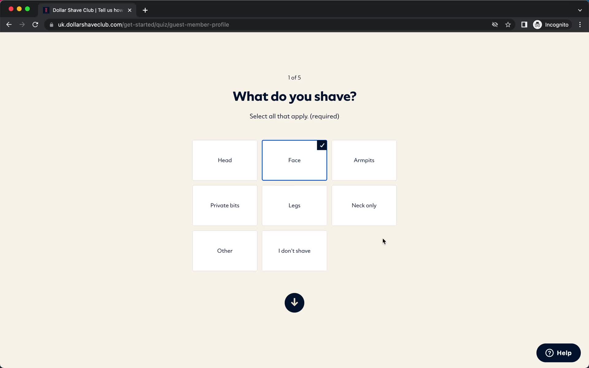Open a new tab with plus icon
The image size is (589, 368).
145,10
